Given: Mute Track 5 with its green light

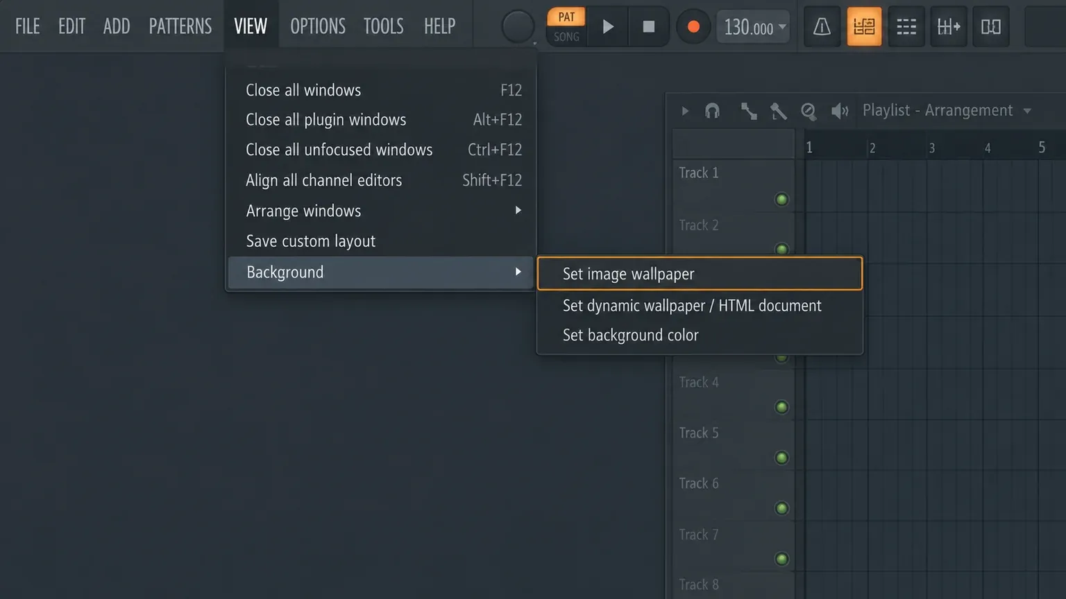Looking at the screenshot, I should click(781, 458).
